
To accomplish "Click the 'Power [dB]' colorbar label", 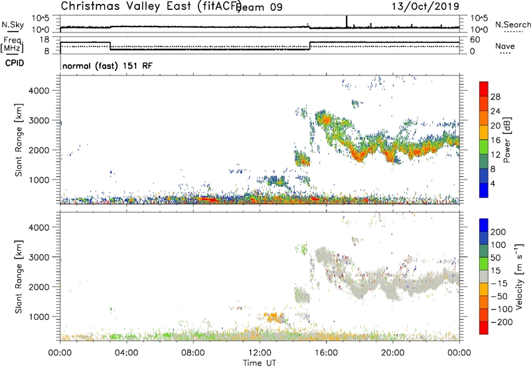I will pos(506,140).
